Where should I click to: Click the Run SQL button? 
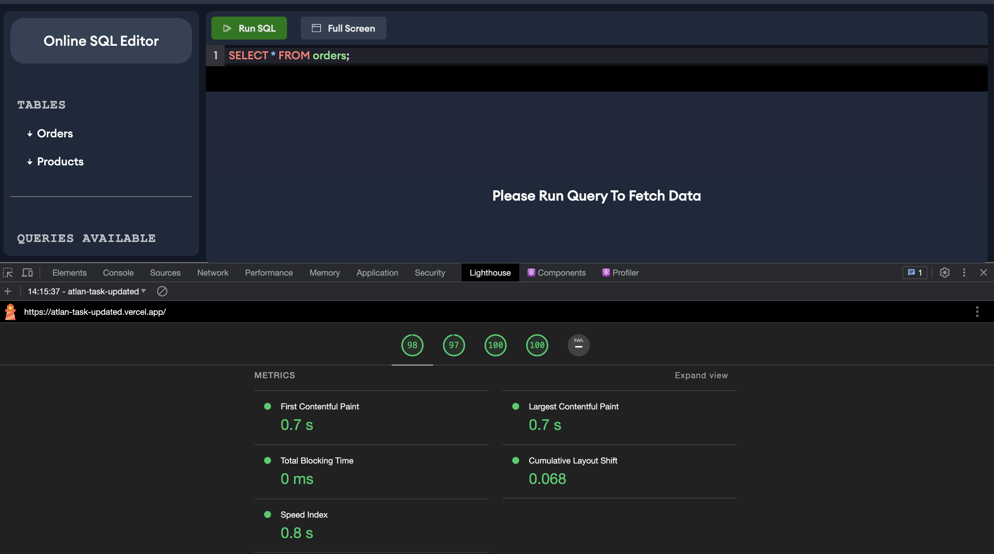point(249,28)
